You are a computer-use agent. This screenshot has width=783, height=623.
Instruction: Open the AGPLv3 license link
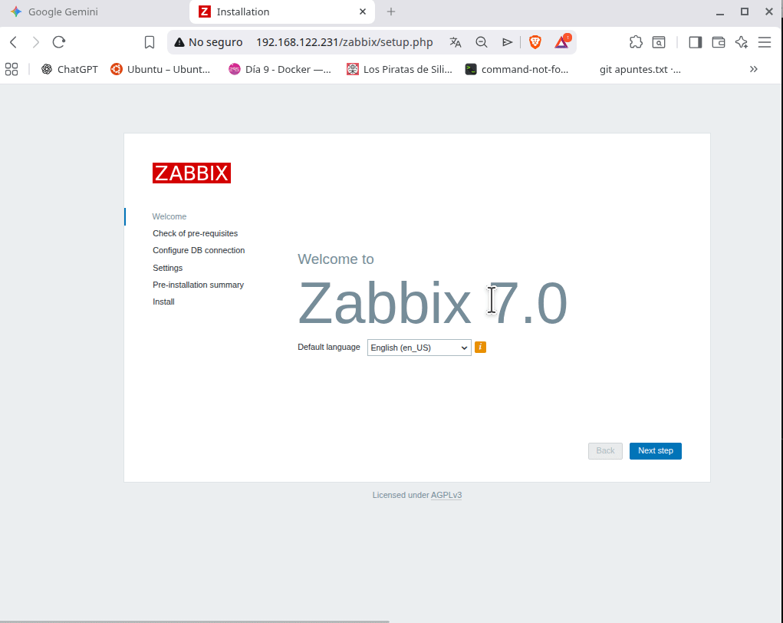pos(446,495)
